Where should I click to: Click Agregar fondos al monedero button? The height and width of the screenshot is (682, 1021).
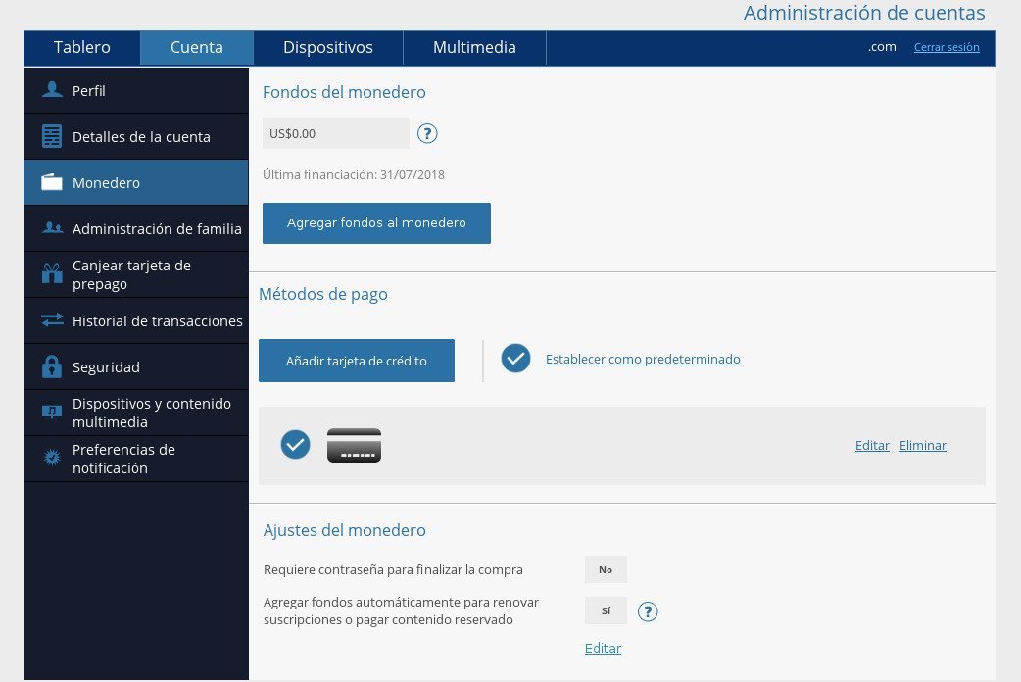[376, 223]
